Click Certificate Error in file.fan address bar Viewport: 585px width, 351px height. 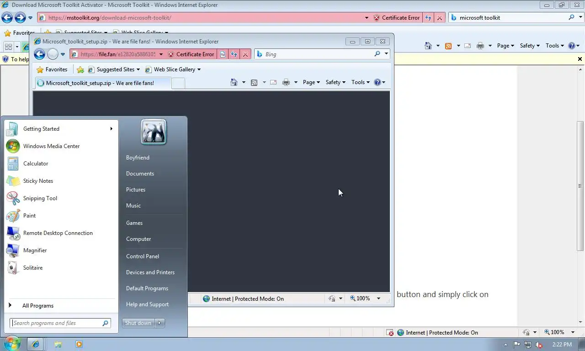191,54
